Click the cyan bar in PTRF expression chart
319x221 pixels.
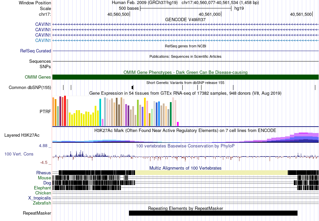pyautogui.click(x=100, y=112)
